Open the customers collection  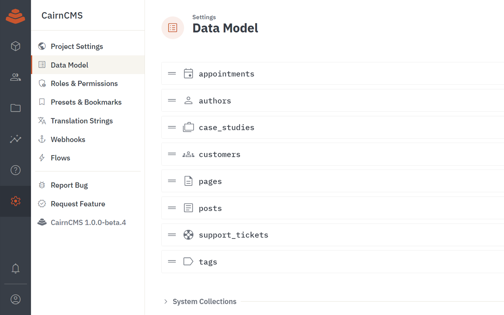pos(332,154)
